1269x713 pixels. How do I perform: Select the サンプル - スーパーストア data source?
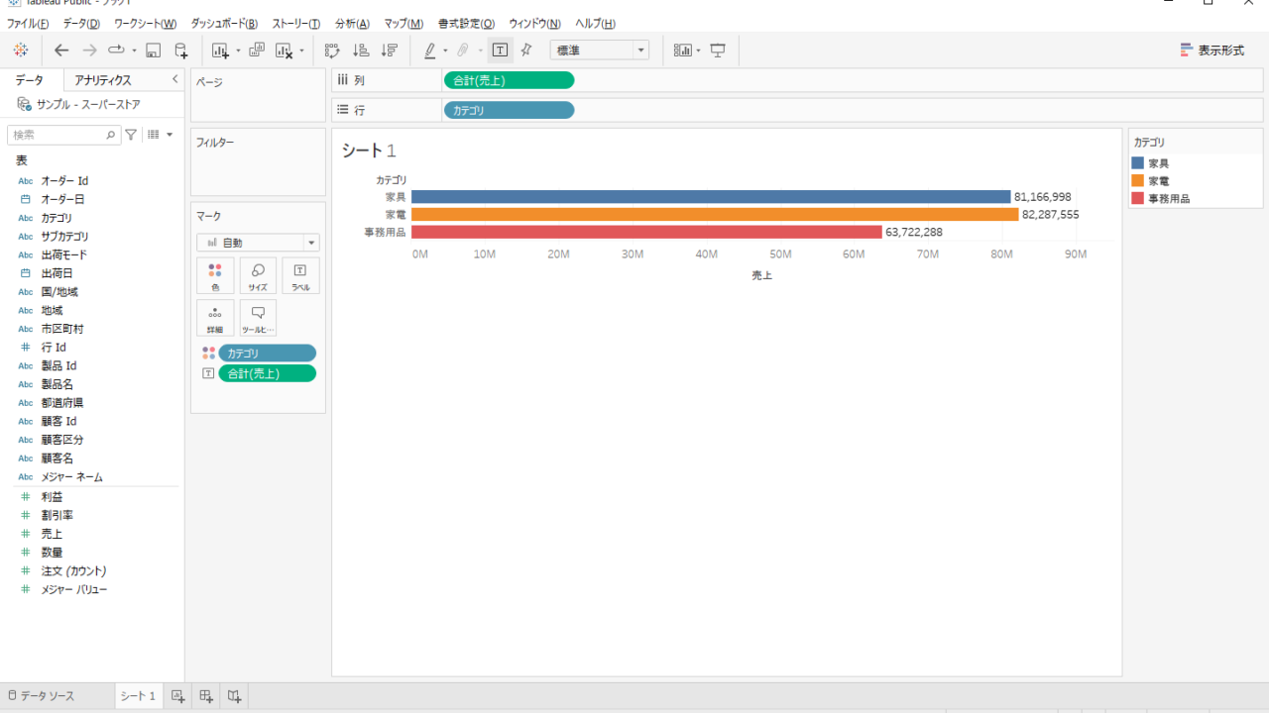[x=88, y=104]
